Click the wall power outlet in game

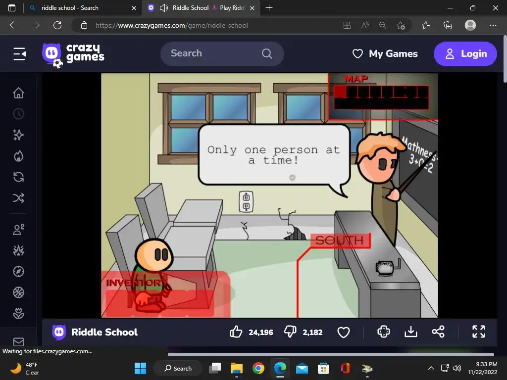tap(246, 202)
